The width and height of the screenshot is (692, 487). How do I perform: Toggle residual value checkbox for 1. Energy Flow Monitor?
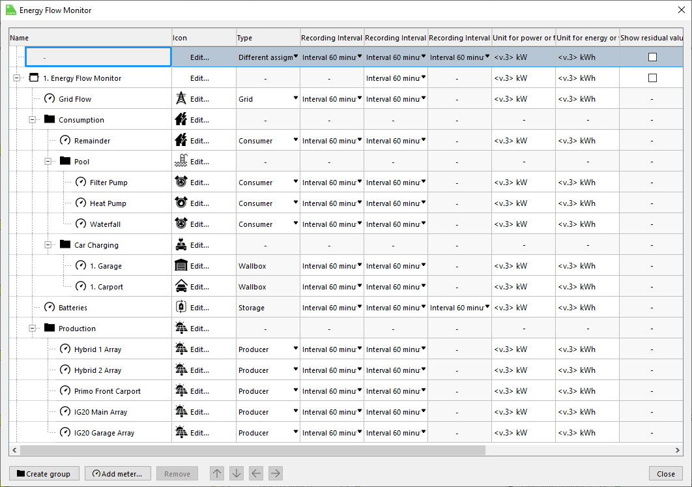(652, 78)
